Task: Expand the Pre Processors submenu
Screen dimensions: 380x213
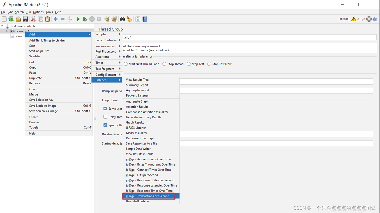Action: 107,46
